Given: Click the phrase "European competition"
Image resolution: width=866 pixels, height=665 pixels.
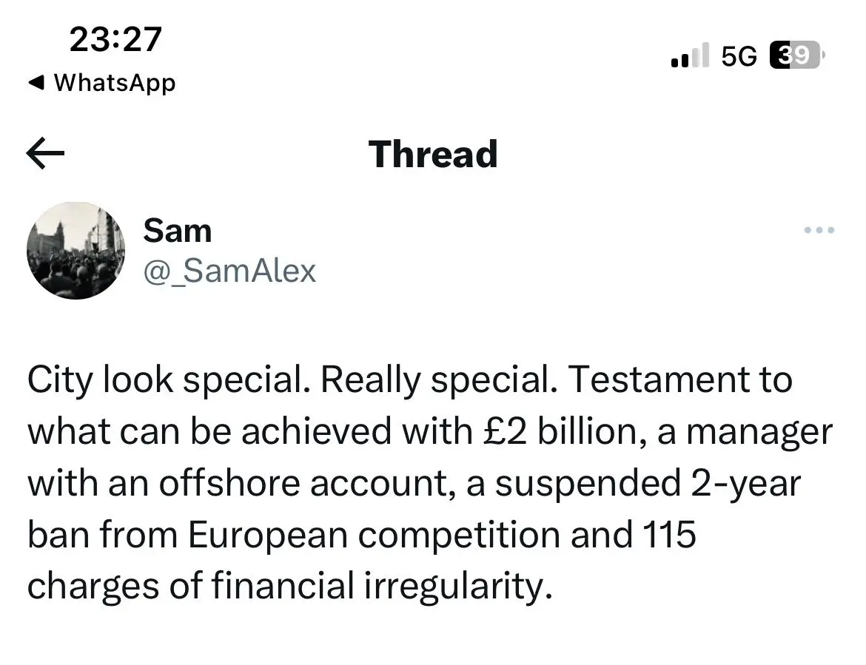Looking at the screenshot, I should (372, 535).
